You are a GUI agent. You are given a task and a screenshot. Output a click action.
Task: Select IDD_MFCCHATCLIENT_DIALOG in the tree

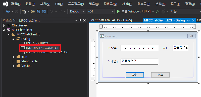47,52
